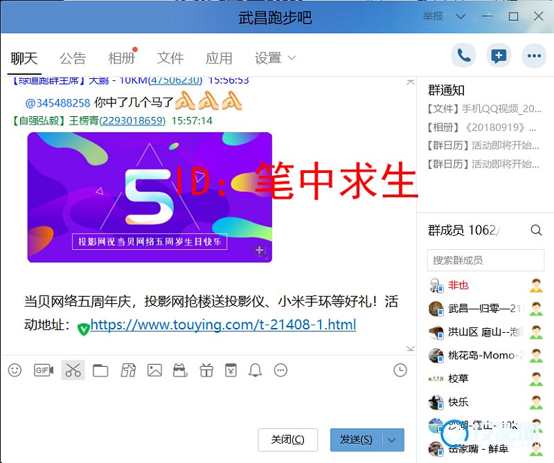Open message history clock icon
Viewport: 554px width, 463px height.
[x=400, y=370]
